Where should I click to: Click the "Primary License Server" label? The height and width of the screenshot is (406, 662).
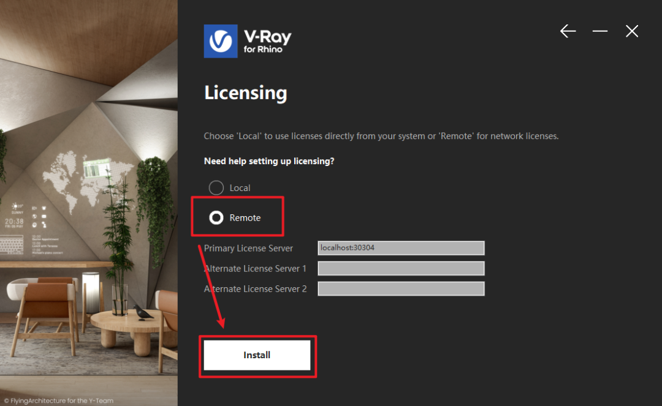pyautogui.click(x=248, y=249)
